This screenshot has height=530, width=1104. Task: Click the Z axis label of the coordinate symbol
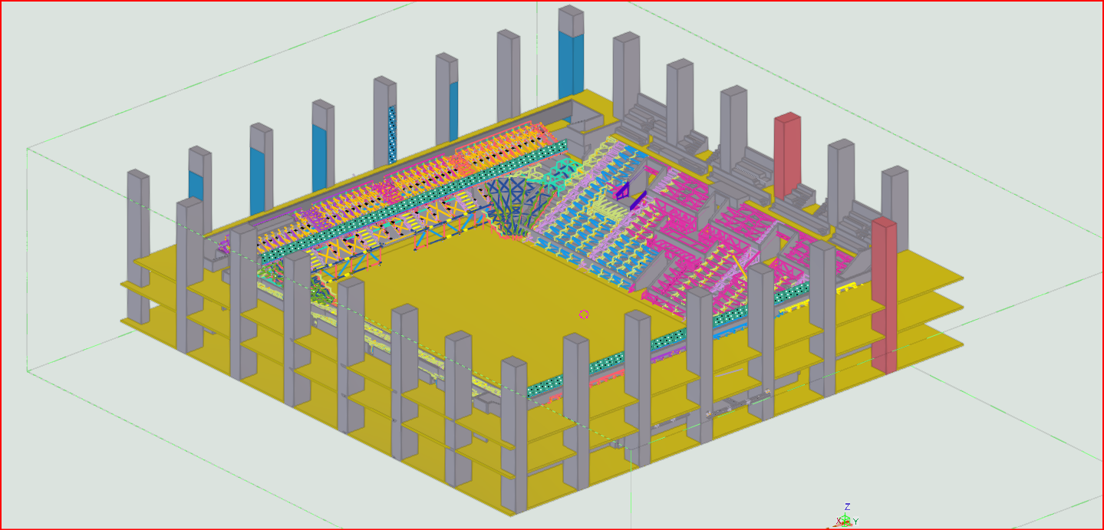[847, 507]
